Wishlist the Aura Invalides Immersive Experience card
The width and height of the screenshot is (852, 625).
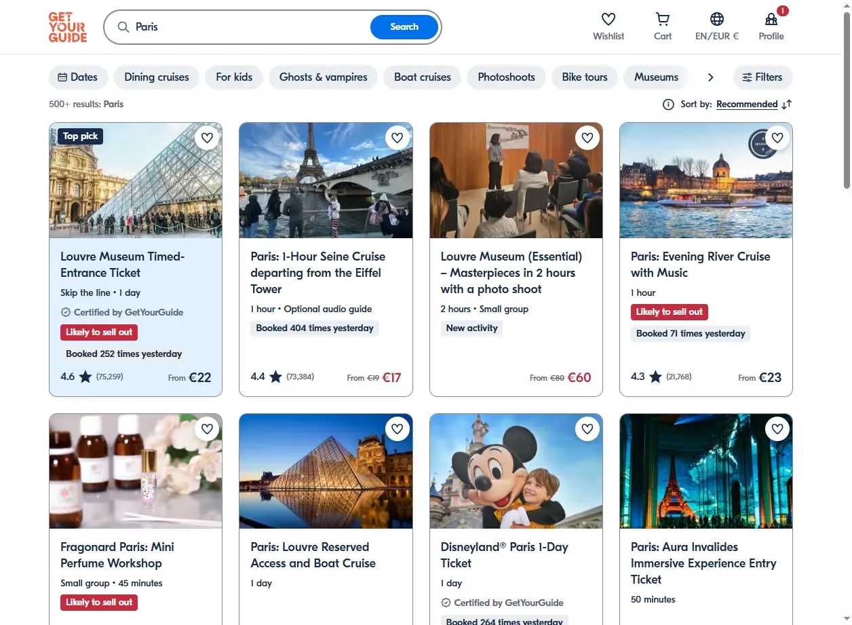777,428
